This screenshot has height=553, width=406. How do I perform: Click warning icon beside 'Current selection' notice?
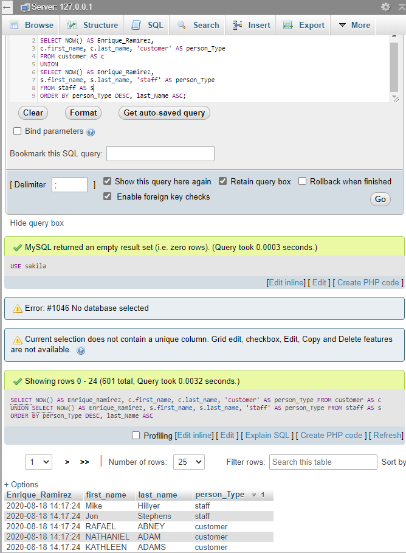[17, 339]
